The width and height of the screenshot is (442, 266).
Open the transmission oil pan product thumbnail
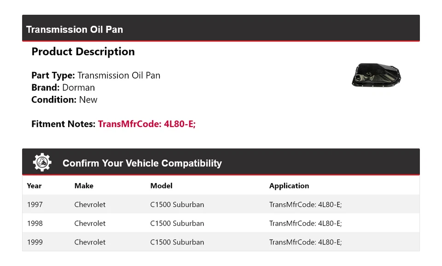click(x=376, y=75)
